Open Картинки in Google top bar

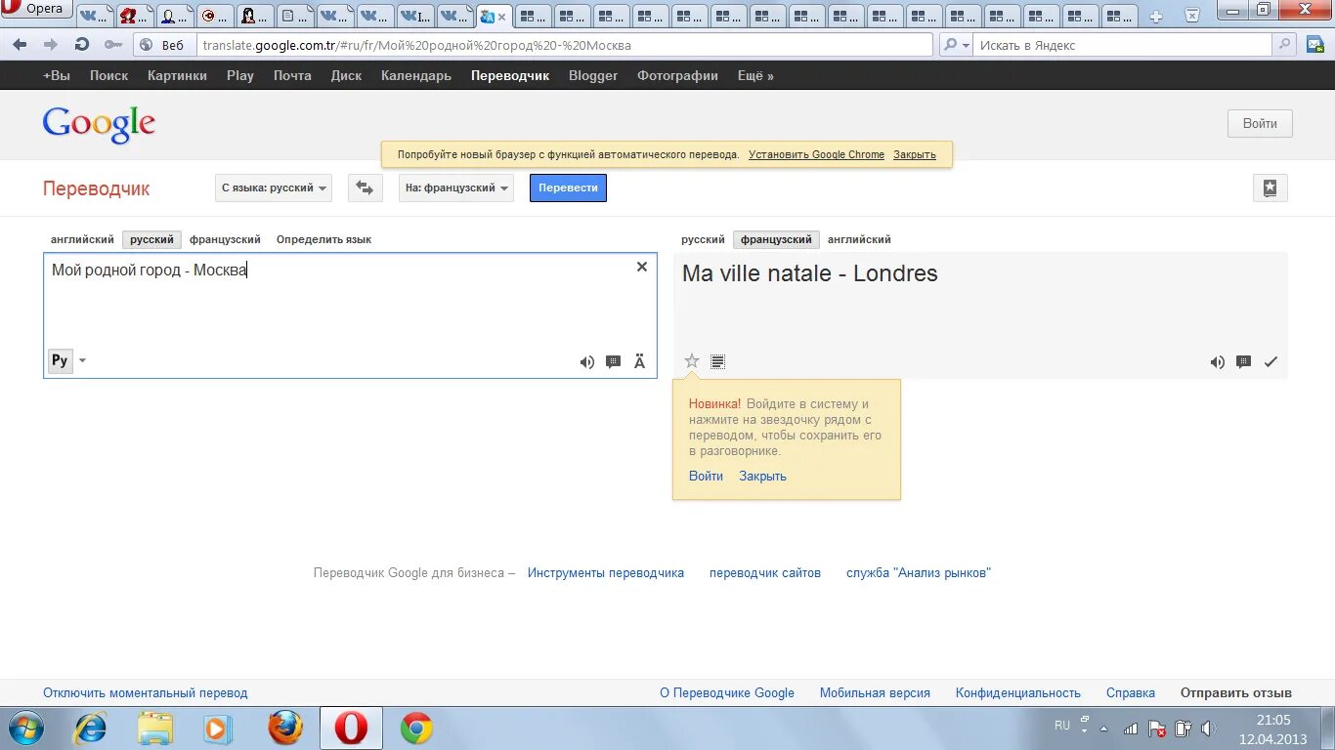(x=177, y=75)
